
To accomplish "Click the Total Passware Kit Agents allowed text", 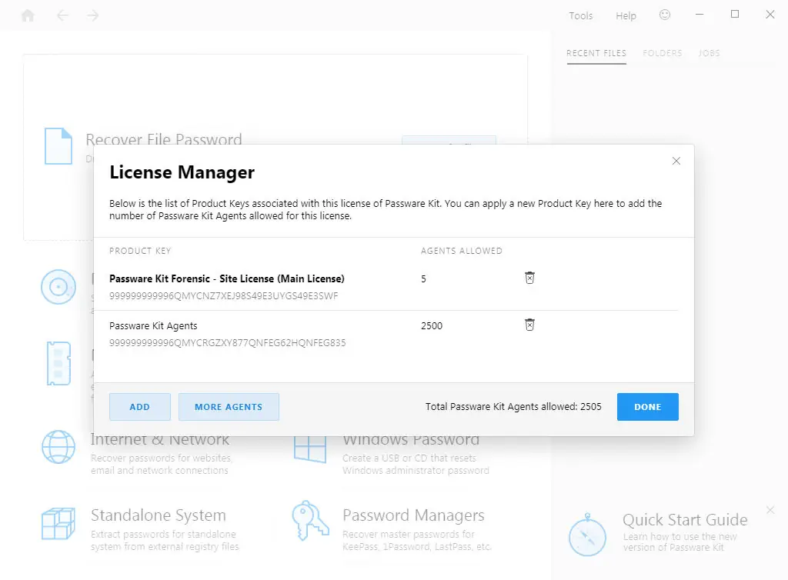I will (513, 407).
